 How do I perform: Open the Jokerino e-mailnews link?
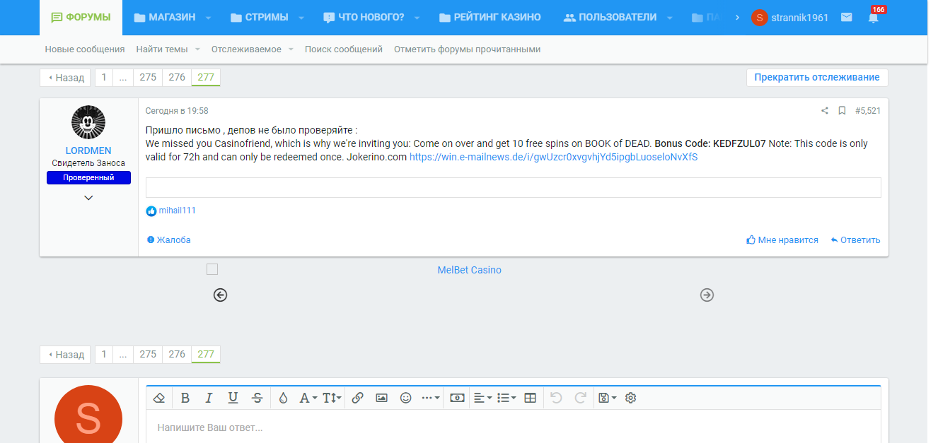tap(553, 157)
